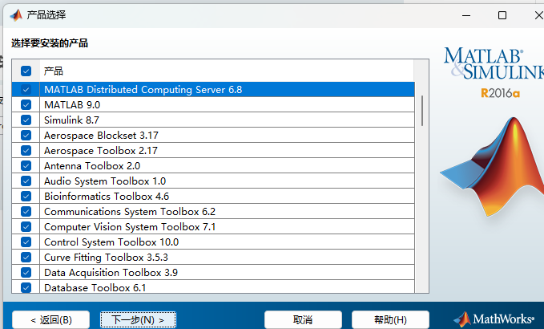Select Communications System Toolbox 6.2 row text
The height and width of the screenshot is (329, 544).
pos(130,212)
